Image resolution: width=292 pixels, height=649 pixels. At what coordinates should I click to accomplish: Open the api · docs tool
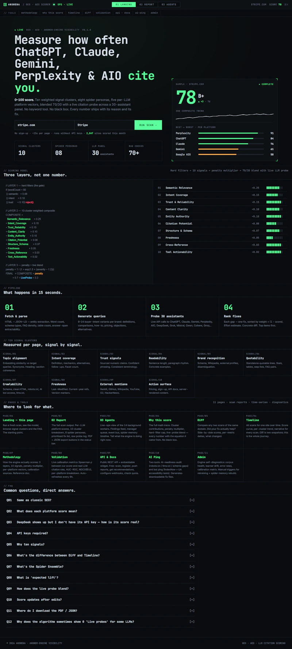point(123,13)
